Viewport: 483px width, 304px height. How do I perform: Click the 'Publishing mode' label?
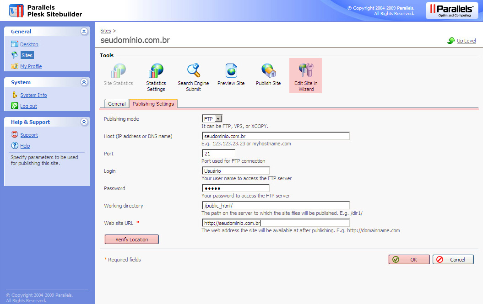(121, 119)
